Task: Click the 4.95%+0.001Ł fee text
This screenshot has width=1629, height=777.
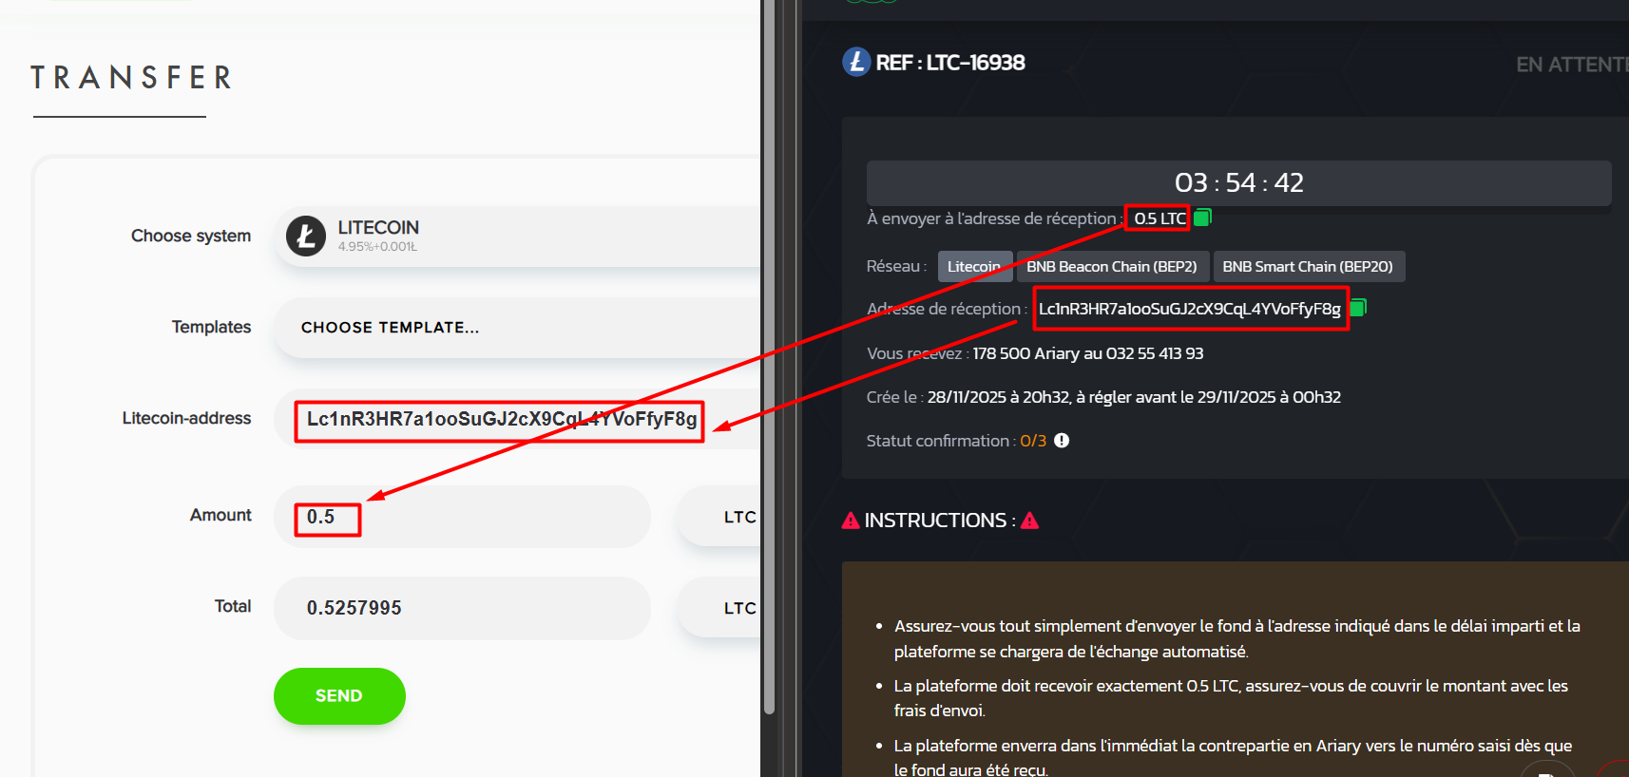Action: click(377, 247)
